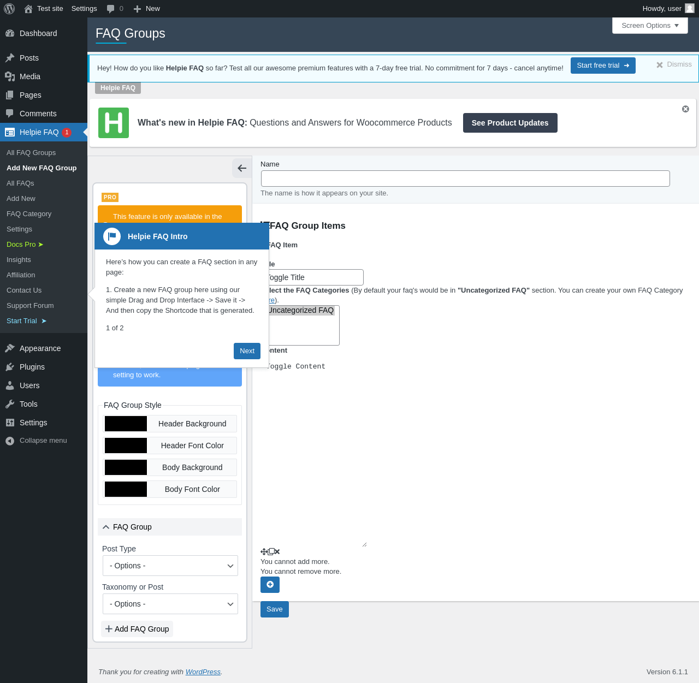Click the green Helpie H logo
Viewport: 699px width, 683px height.
click(114, 123)
